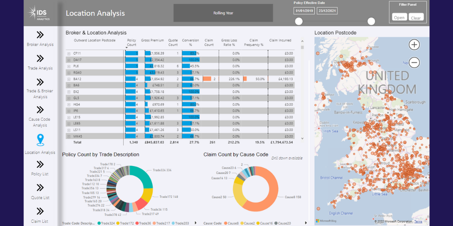
Task: Zoom in on the map
Action: click(414, 45)
